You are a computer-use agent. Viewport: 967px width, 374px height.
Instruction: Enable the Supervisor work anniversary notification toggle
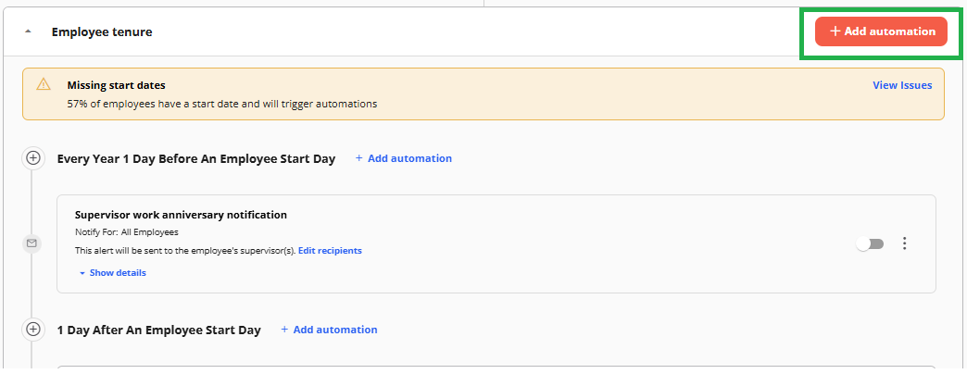[870, 244]
